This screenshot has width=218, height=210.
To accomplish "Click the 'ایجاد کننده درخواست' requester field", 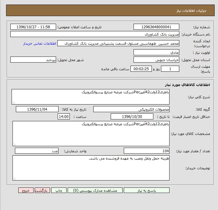I will [x=118, y=43].
